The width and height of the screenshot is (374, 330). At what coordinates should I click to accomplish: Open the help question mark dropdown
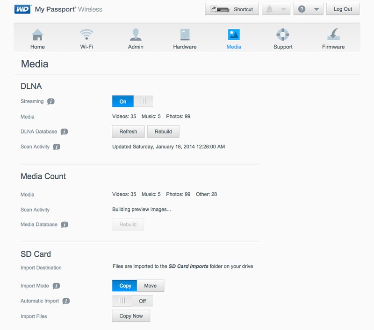(308, 9)
